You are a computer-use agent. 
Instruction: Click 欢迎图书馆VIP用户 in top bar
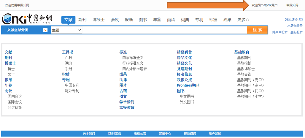[265, 5]
